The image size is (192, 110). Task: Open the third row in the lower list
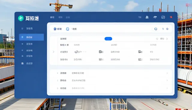coord(111,88)
